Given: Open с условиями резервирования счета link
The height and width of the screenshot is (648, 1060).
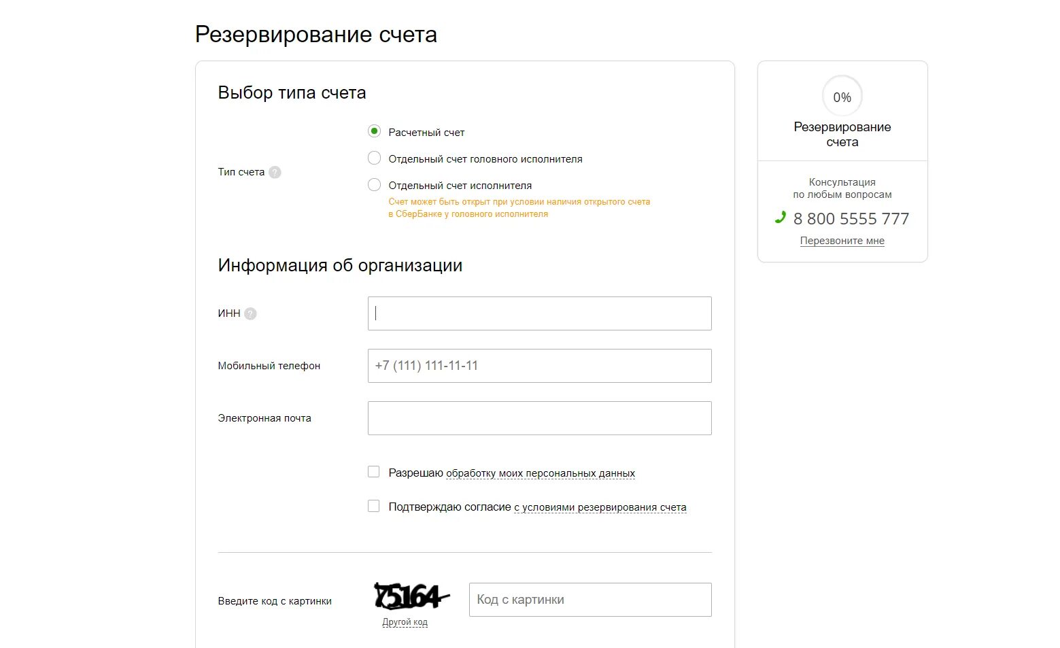Looking at the screenshot, I should point(600,507).
